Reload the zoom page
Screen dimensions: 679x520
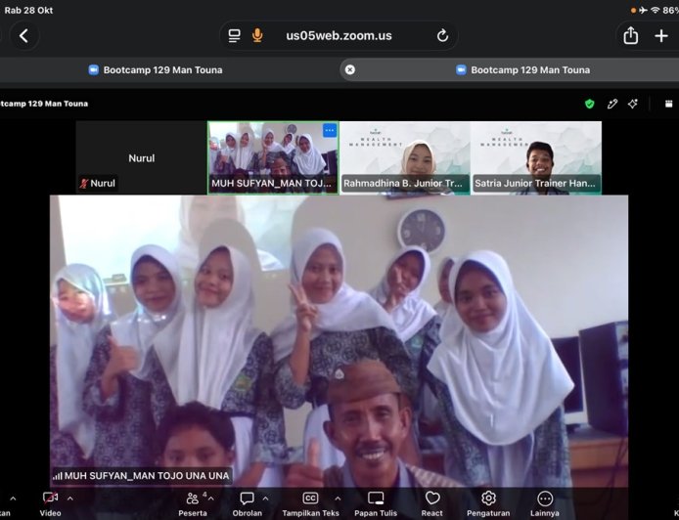pyautogui.click(x=442, y=35)
